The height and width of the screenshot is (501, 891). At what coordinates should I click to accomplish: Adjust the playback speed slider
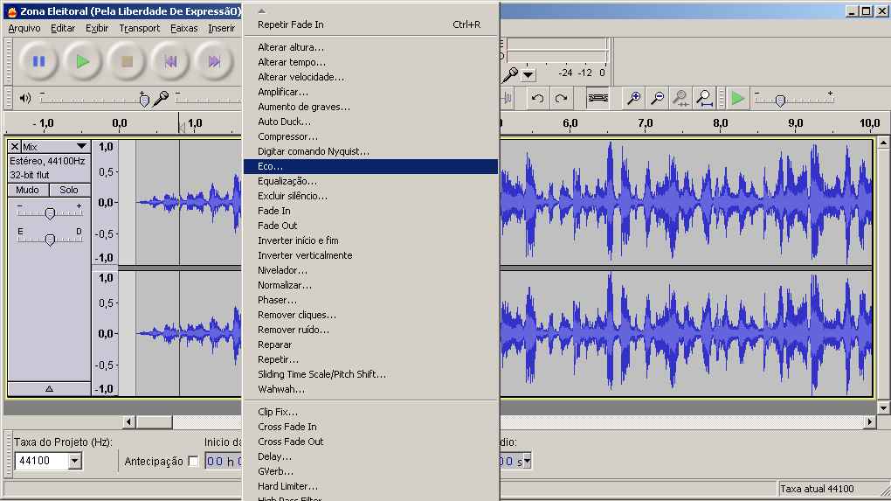(780, 101)
